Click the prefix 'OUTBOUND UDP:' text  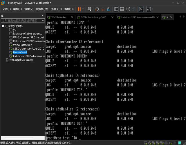(x=67, y=124)
